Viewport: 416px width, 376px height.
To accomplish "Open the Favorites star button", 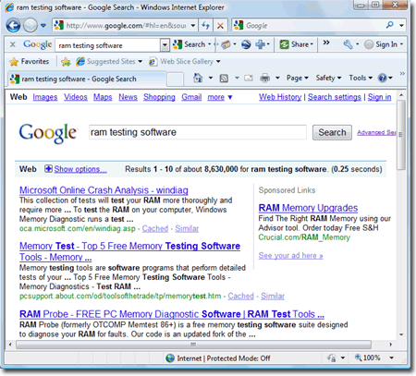I will 29,62.
